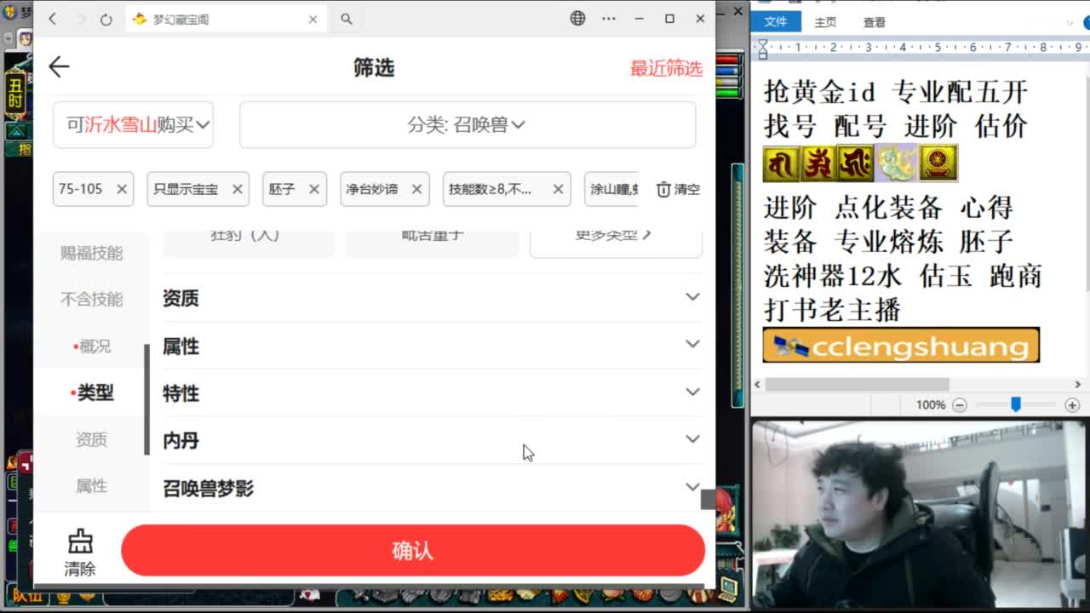
Task: Select 不含技能 in the left sidebar
Action: pos(91,299)
